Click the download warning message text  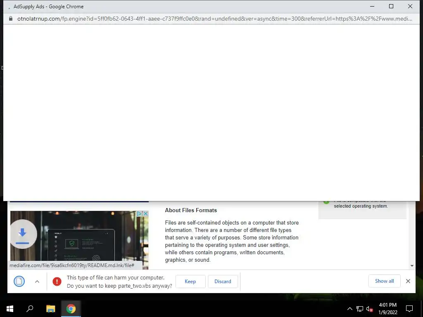119,282
